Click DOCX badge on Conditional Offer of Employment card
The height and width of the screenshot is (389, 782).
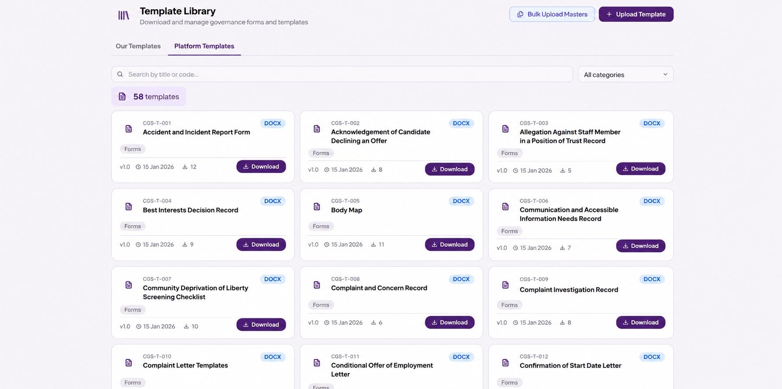[x=461, y=357]
